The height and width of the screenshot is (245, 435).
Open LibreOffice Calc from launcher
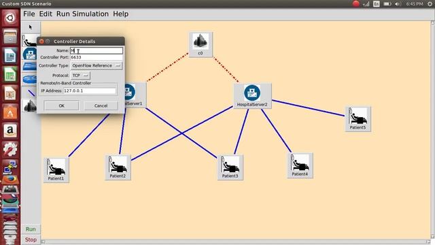click(10, 74)
